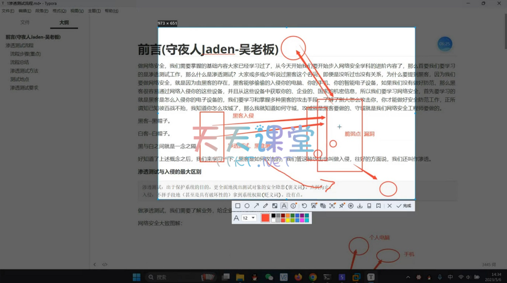Pick the arrow annotation tool
The width and height of the screenshot is (507, 283).
[x=256, y=206]
